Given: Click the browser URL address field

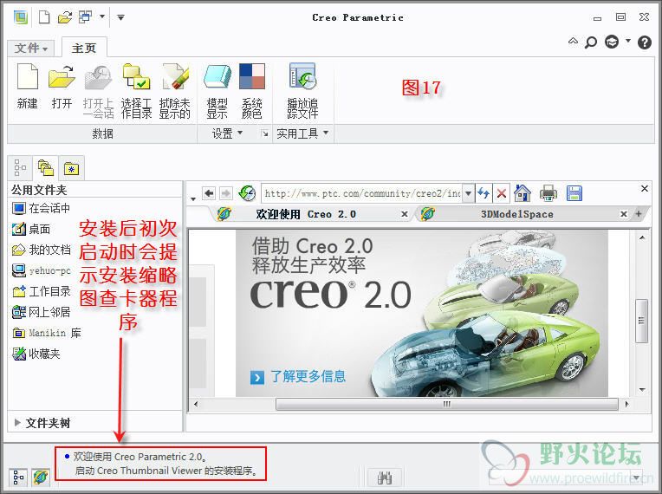Looking at the screenshot, I should [362, 193].
